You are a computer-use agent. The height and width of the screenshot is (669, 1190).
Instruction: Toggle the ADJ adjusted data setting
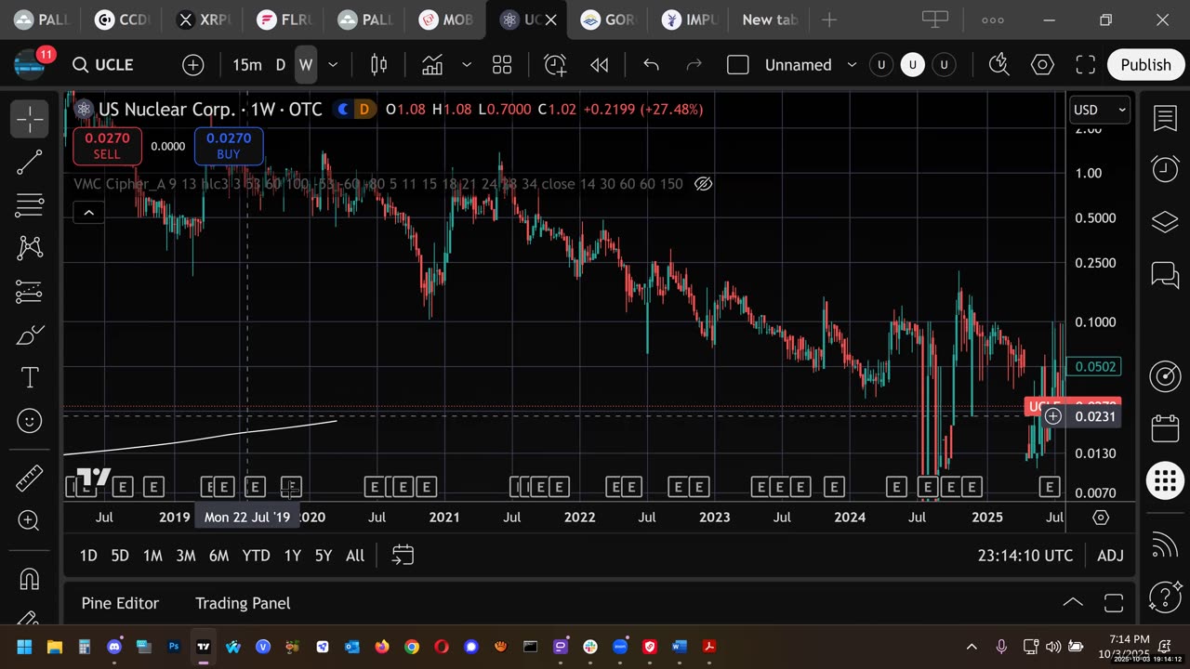pos(1110,556)
